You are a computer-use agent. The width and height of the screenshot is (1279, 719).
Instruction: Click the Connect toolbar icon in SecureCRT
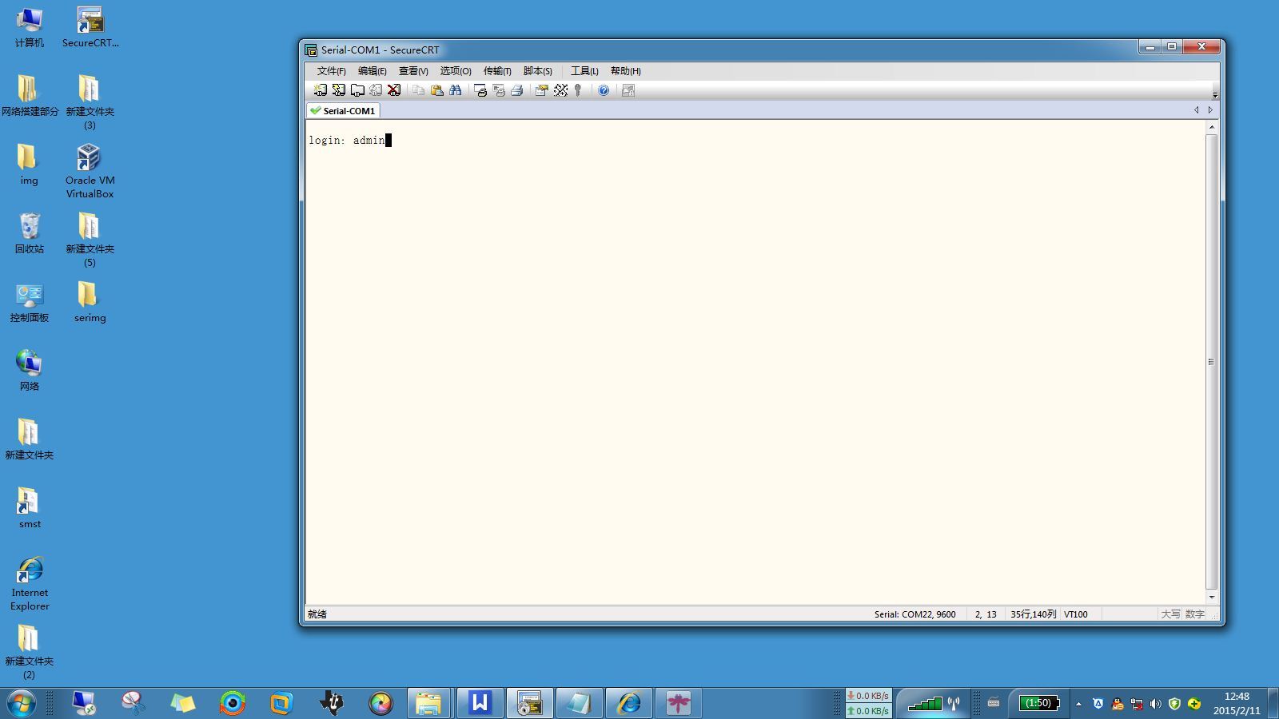click(x=321, y=90)
